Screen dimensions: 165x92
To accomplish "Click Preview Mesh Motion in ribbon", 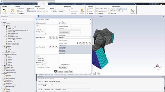I will pyautogui.click(x=102, y=9).
